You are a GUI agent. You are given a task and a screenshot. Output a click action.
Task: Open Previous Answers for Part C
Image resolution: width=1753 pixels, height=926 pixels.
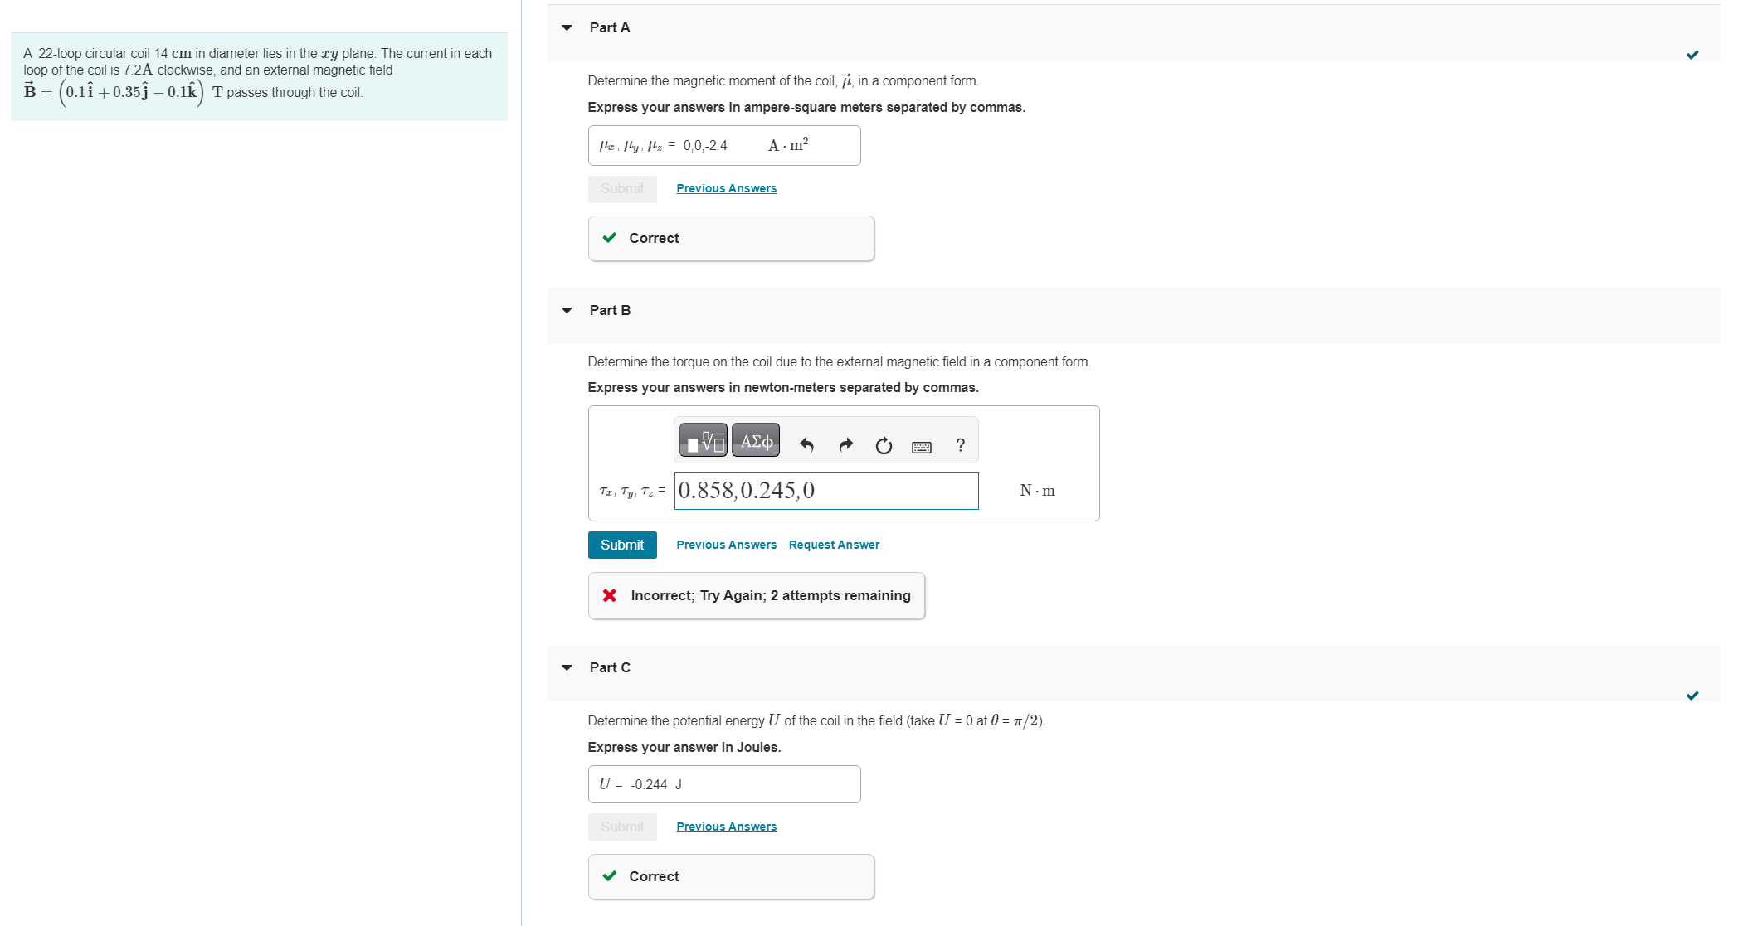pos(726,827)
